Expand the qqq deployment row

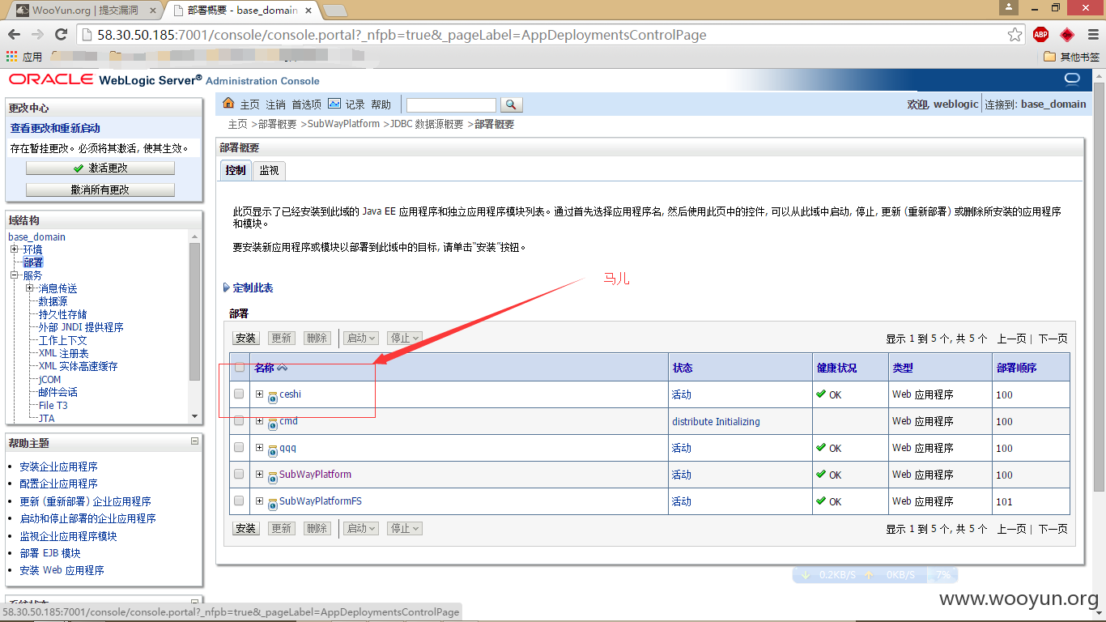click(x=259, y=447)
